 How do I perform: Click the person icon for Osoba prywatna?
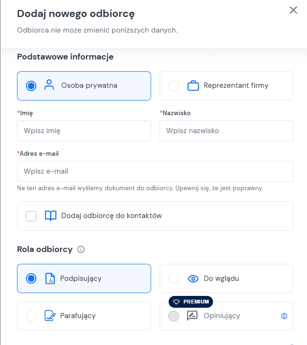pos(49,85)
